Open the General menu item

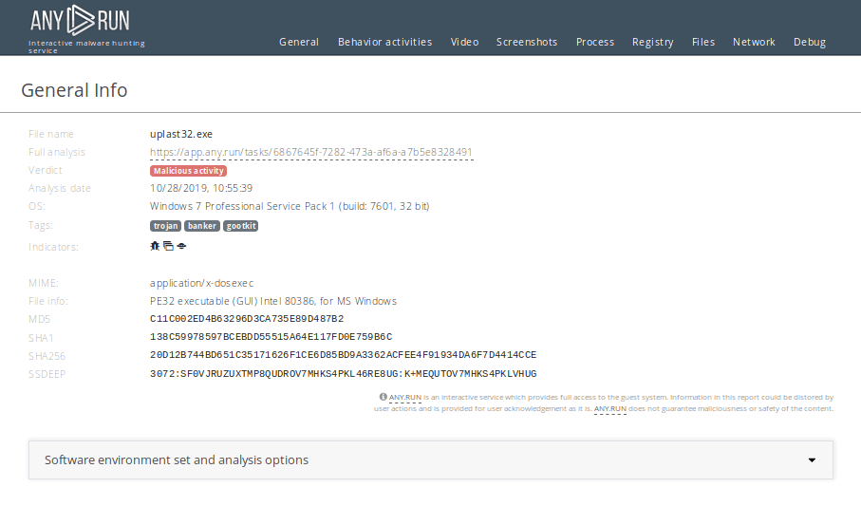coord(299,42)
